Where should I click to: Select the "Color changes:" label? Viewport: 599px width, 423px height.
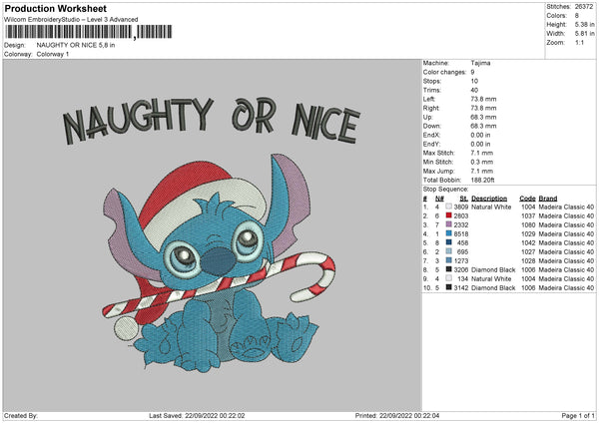[x=444, y=72]
